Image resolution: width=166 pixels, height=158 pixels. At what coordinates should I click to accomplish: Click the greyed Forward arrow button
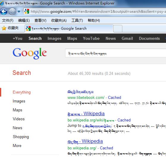[x=12, y=11]
